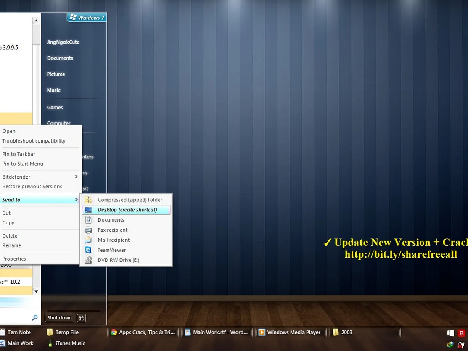Switch to Main Work.rtf WordPad taskbar button

pos(217,332)
